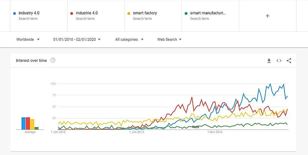This screenshot has width=308, height=155.
Task: Click the green dot beside smart manufacturing
Action: tap(186, 13)
